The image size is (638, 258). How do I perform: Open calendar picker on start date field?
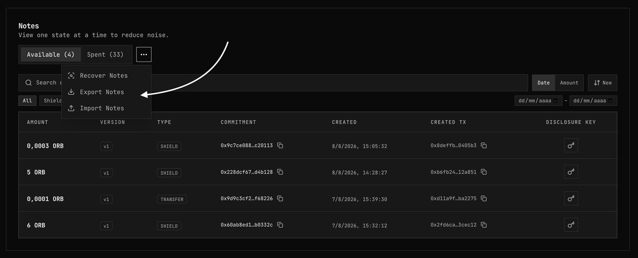(556, 100)
